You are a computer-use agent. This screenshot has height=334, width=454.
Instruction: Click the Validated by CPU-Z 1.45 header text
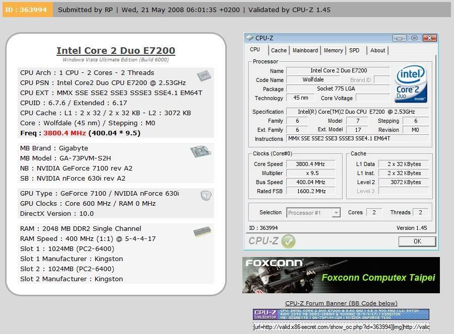click(x=289, y=10)
